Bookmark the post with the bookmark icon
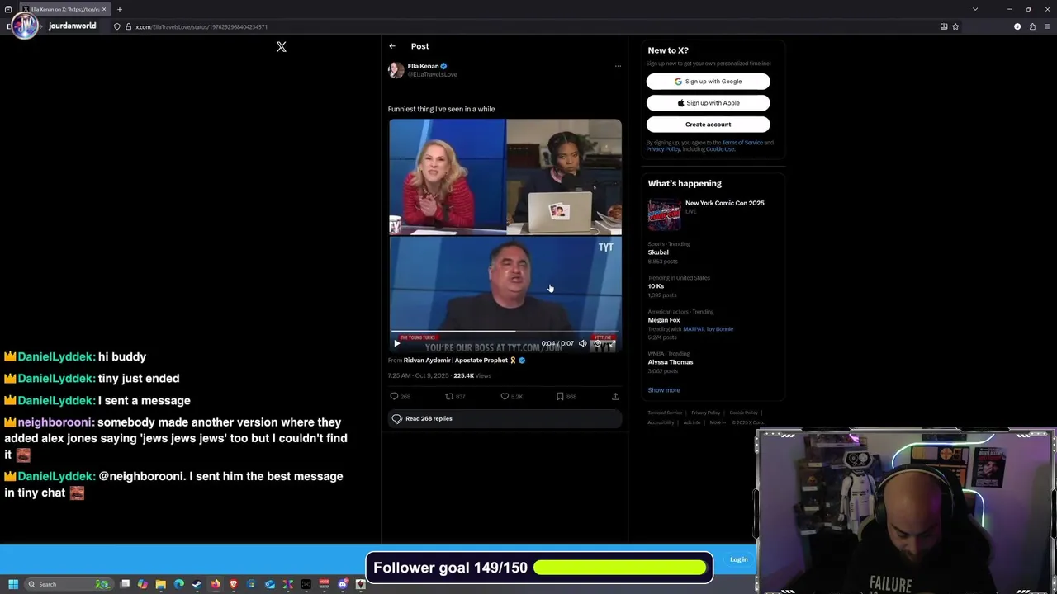Screen dimensions: 1057x594 [x=560, y=397]
